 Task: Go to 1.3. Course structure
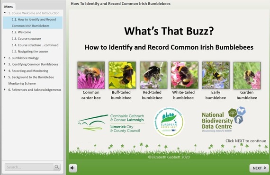click(27, 39)
